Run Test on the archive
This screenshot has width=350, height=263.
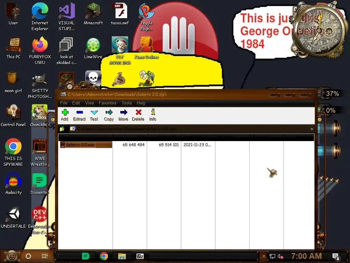[94, 115]
